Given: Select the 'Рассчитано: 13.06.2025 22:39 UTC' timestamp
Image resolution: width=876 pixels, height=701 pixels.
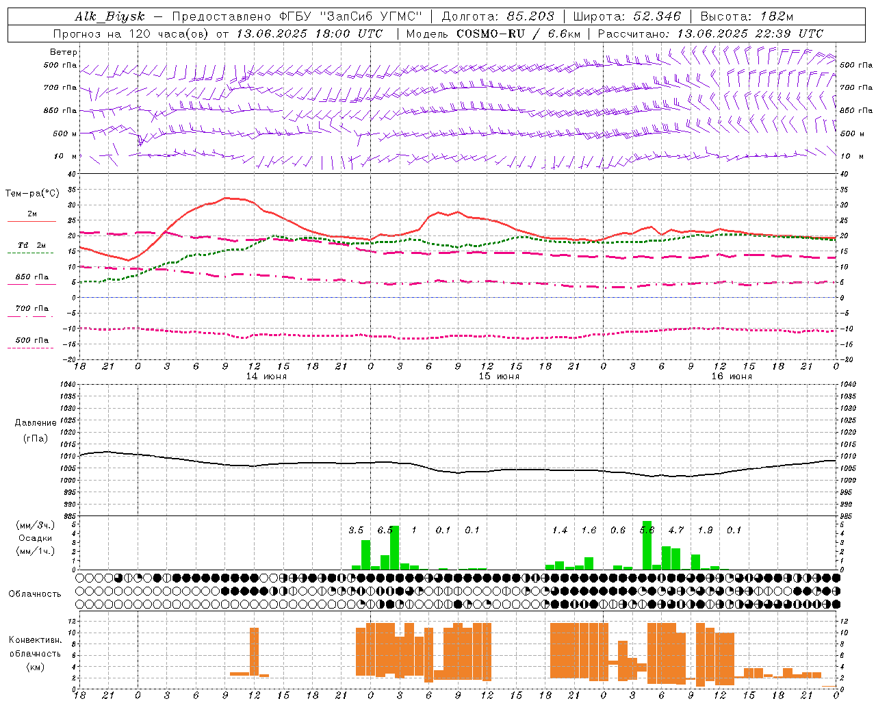Looking at the screenshot, I should click(x=710, y=34).
